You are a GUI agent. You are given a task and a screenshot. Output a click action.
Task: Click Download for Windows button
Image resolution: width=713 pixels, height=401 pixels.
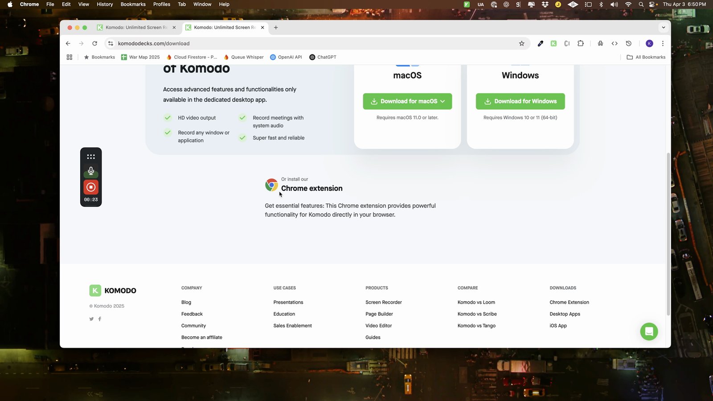tap(520, 101)
